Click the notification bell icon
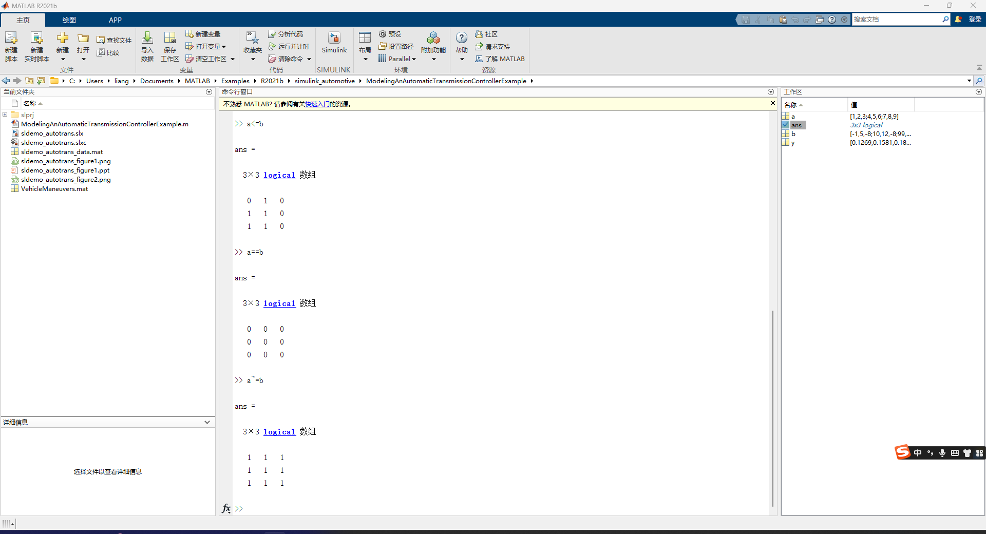Screen dimensions: 986x534 coord(958,20)
